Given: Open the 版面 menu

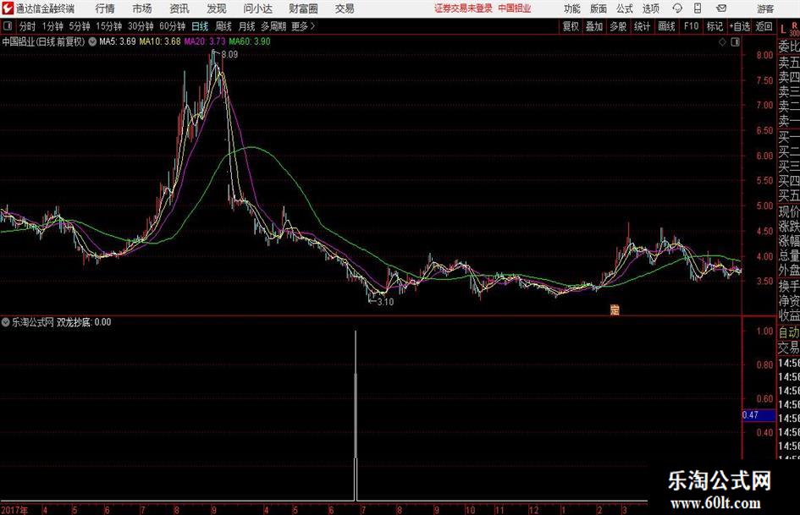Looking at the screenshot, I should [598, 8].
